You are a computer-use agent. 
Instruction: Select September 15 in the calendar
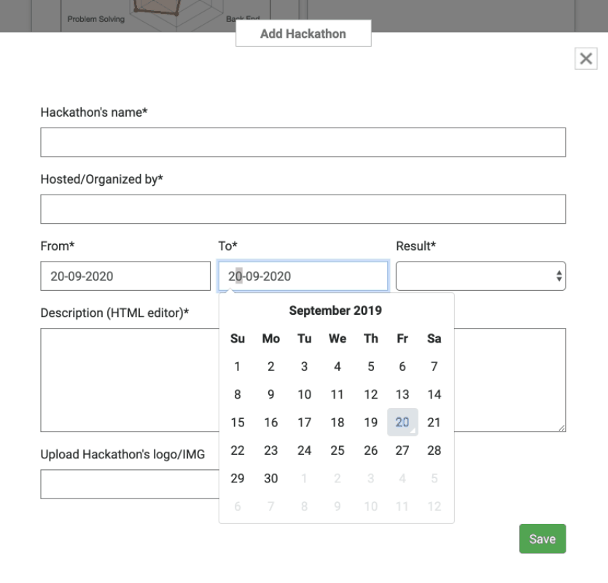coord(238,423)
